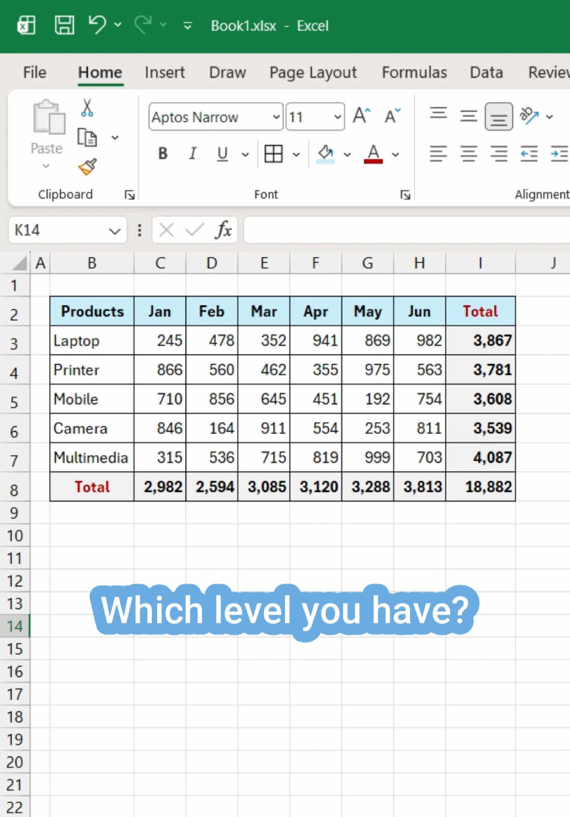Expand the Copy options arrow
This screenshot has width=570, height=817.
tap(115, 138)
